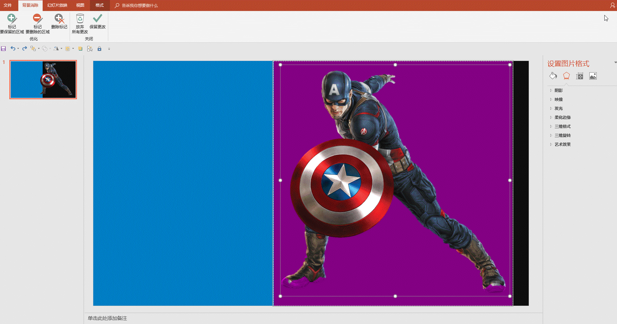Viewport: 617px width, 324px height.
Task: Click 放弃所有更改 to discard all changes
Action: pos(80,24)
